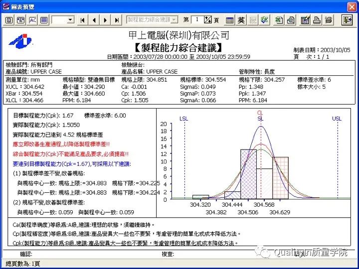Go to the next page
Viewport: 359px width, 269px height.
105,20
